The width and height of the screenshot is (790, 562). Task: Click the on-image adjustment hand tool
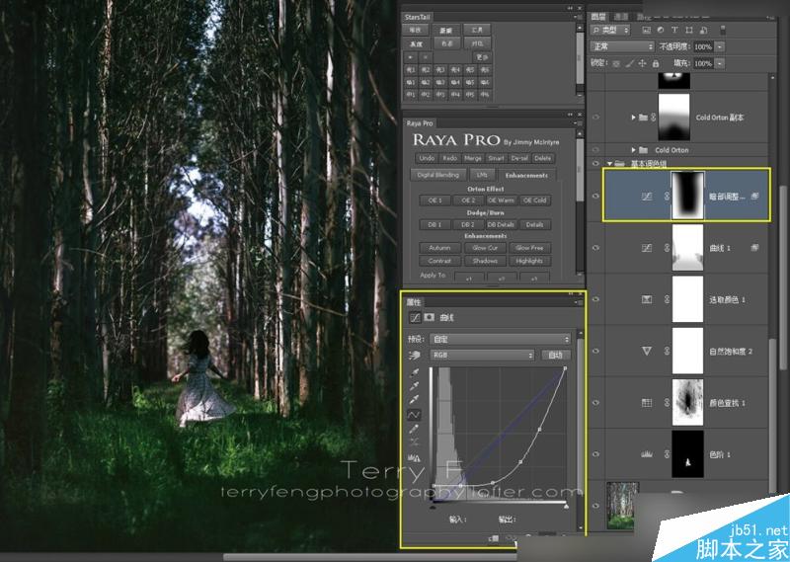pyautogui.click(x=414, y=356)
